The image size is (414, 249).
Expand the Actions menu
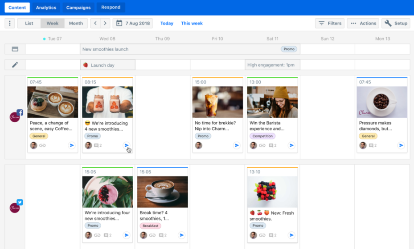coord(363,24)
